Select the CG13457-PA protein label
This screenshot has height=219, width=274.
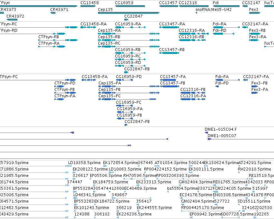click(173, 77)
